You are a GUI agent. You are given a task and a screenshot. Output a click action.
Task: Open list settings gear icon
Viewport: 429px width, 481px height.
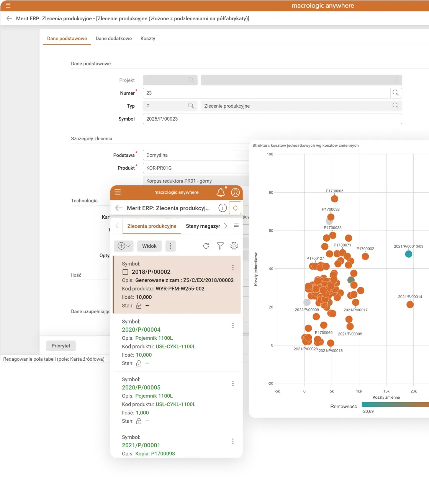click(x=234, y=246)
